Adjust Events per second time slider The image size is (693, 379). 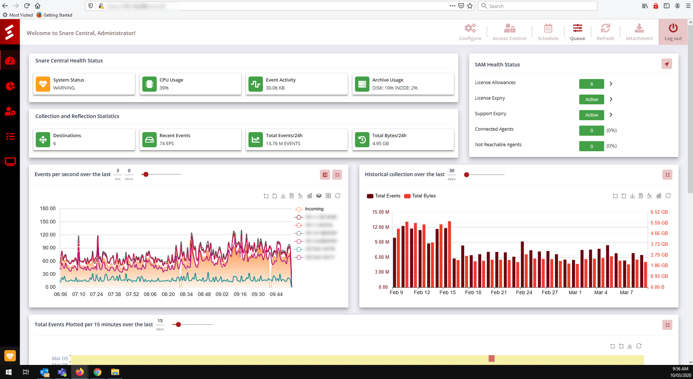[x=146, y=174]
